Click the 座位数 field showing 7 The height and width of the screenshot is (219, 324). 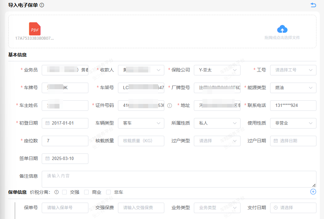click(65, 141)
